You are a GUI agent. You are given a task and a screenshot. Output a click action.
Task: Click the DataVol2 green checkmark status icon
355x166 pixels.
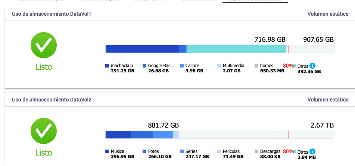(44, 131)
